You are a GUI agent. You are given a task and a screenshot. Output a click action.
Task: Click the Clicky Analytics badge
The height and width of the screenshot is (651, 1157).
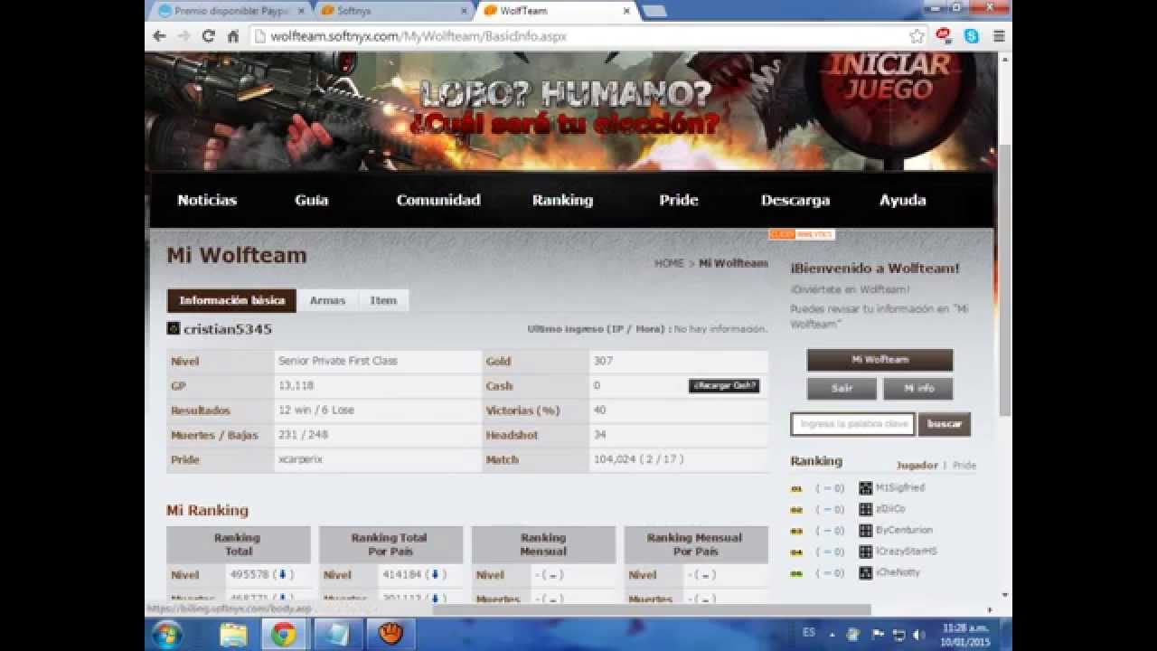point(801,234)
